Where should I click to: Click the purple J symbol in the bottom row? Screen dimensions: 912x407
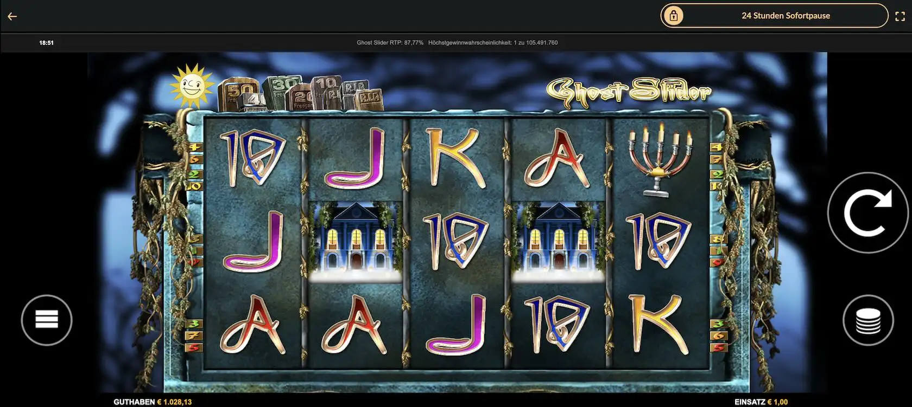(x=456, y=325)
